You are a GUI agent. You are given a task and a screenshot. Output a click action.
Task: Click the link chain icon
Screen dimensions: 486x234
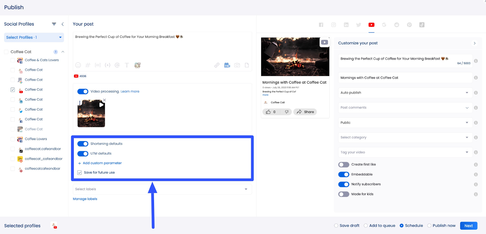point(217,65)
